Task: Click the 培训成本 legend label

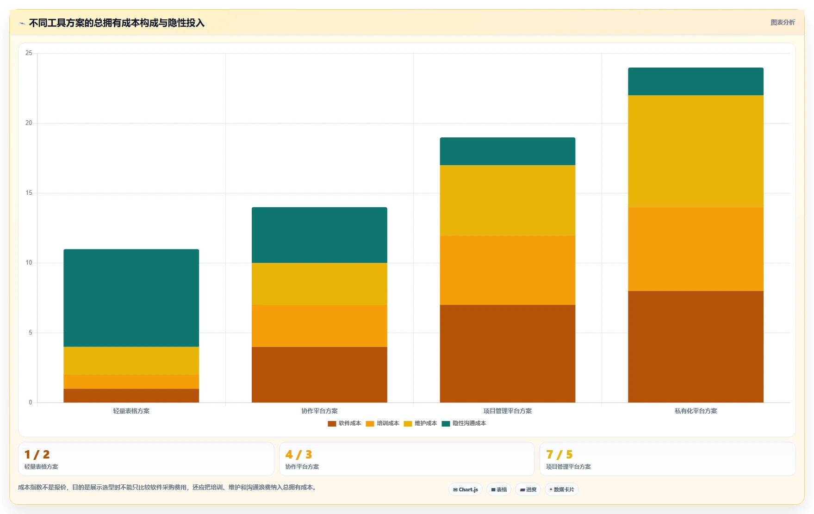Action: [388, 423]
